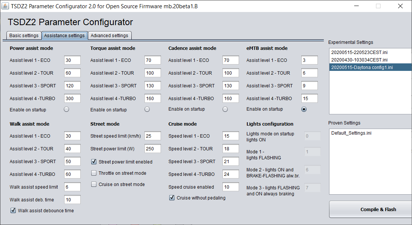Edit Walk assist speed limit field
Screen dimensions: 412x225
tap(72, 187)
